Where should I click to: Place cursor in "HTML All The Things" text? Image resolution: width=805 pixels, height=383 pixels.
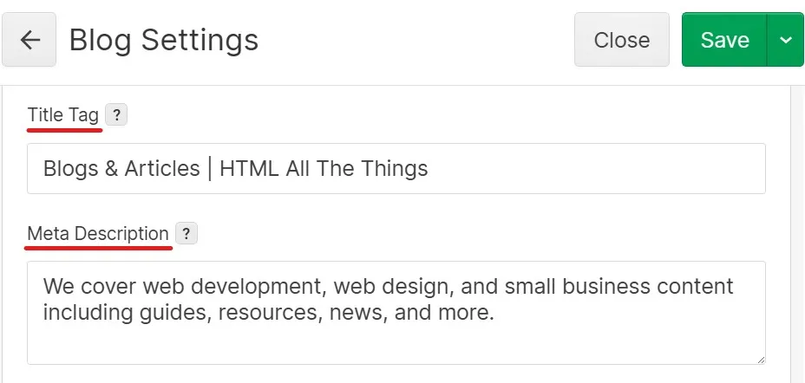click(x=324, y=168)
